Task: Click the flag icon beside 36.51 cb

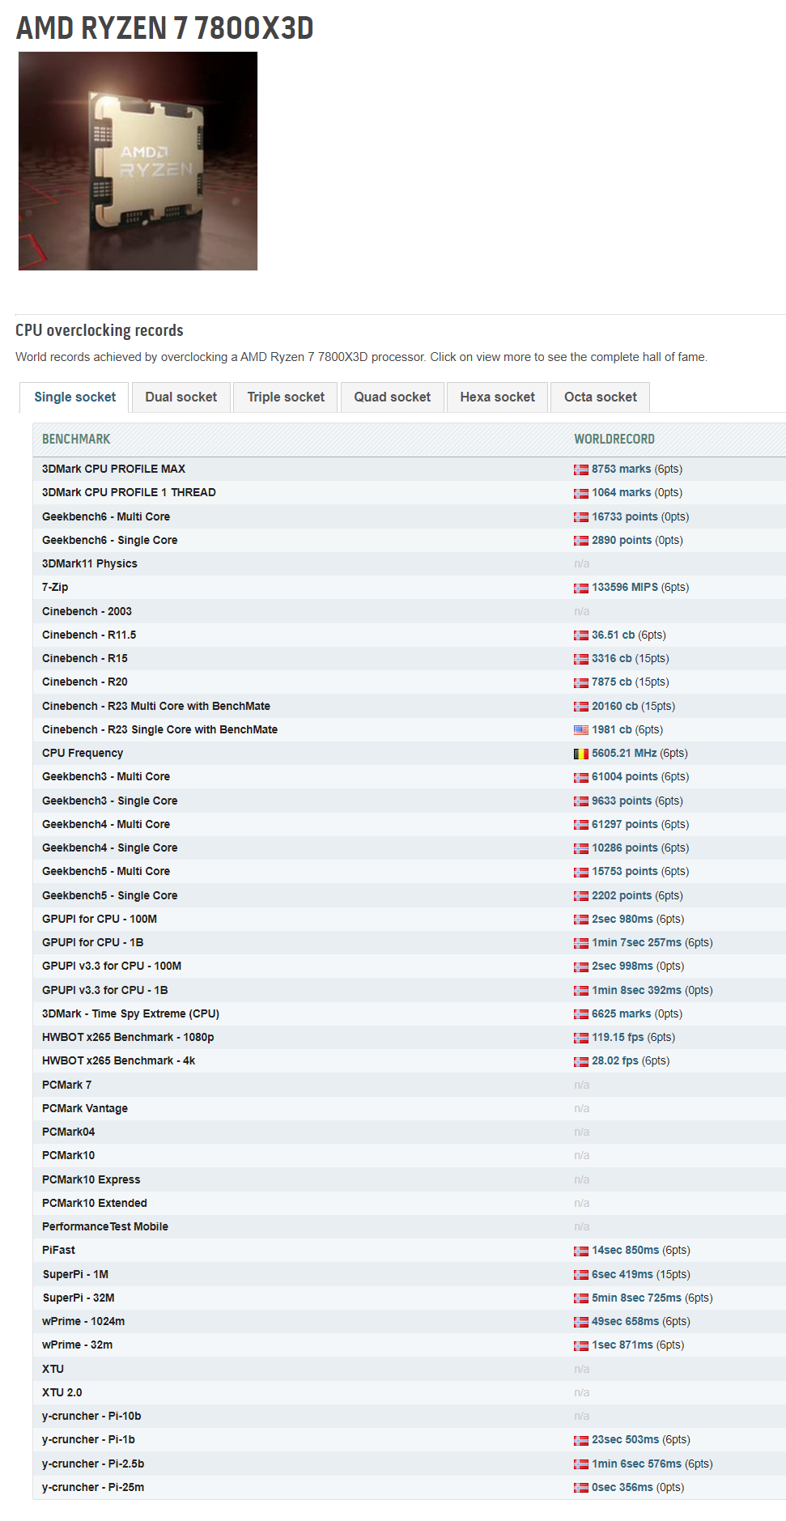Action: 581,635
